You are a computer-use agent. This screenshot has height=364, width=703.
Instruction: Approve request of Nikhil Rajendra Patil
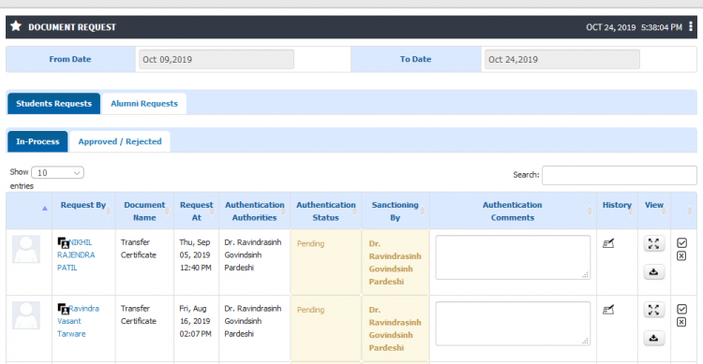681,242
